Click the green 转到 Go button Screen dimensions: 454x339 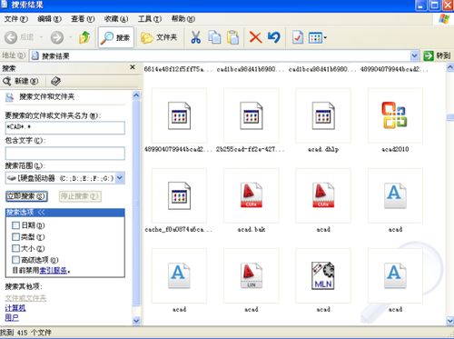[x=437, y=55]
